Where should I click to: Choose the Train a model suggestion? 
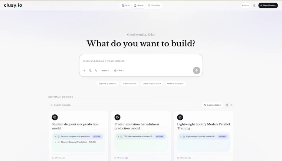point(129,83)
